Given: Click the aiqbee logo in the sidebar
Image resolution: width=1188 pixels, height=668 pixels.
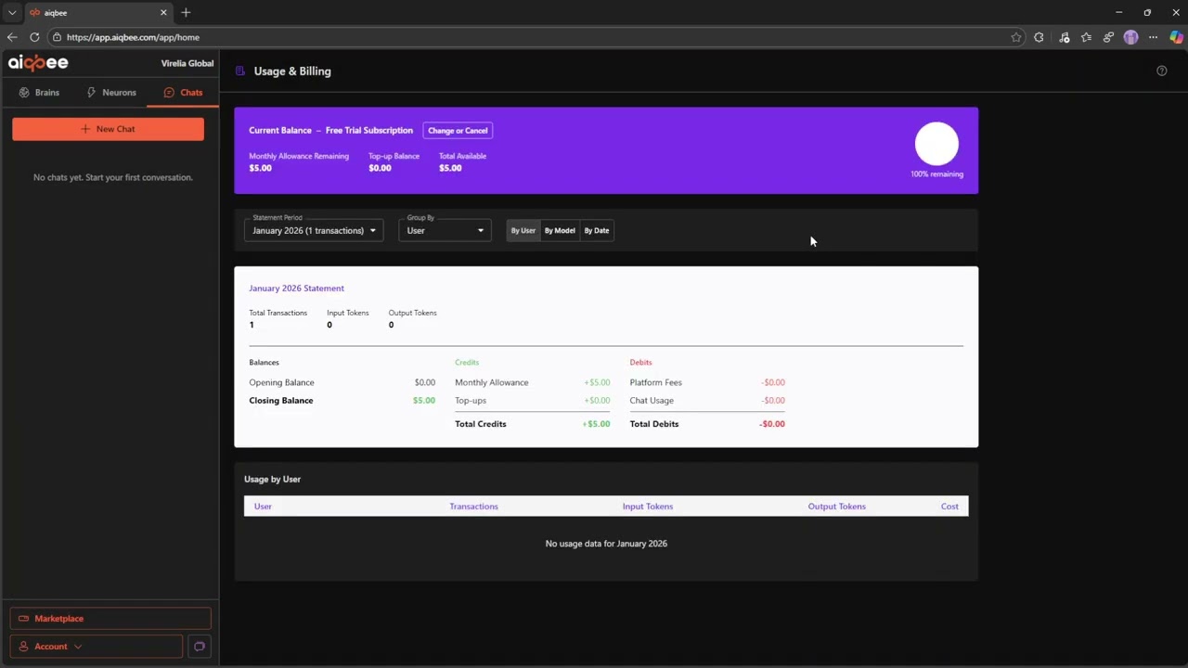Looking at the screenshot, I should pyautogui.click(x=38, y=62).
